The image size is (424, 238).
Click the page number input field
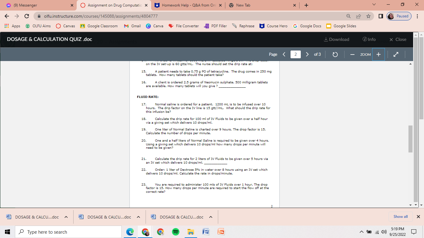(295, 55)
